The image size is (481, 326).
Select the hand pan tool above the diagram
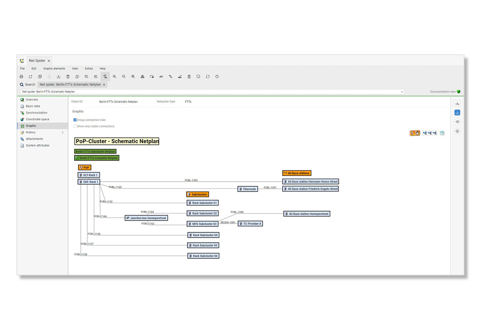click(417, 133)
